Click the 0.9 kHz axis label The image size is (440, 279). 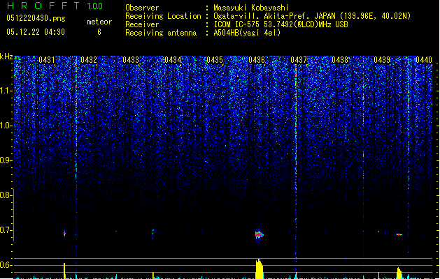6,160
